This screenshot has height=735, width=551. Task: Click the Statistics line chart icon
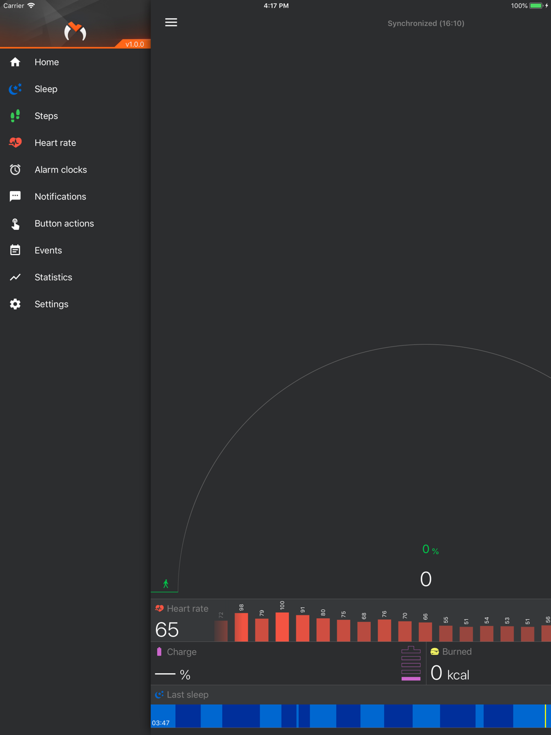pos(15,277)
